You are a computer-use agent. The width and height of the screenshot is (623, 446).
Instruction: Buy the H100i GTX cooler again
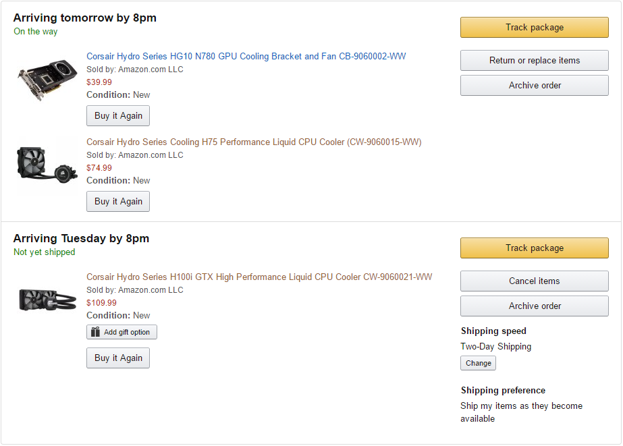(x=118, y=358)
